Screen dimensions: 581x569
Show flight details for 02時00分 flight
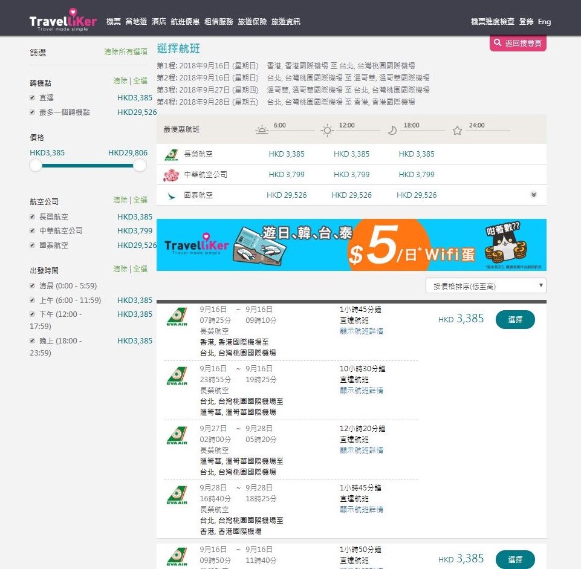click(x=362, y=450)
